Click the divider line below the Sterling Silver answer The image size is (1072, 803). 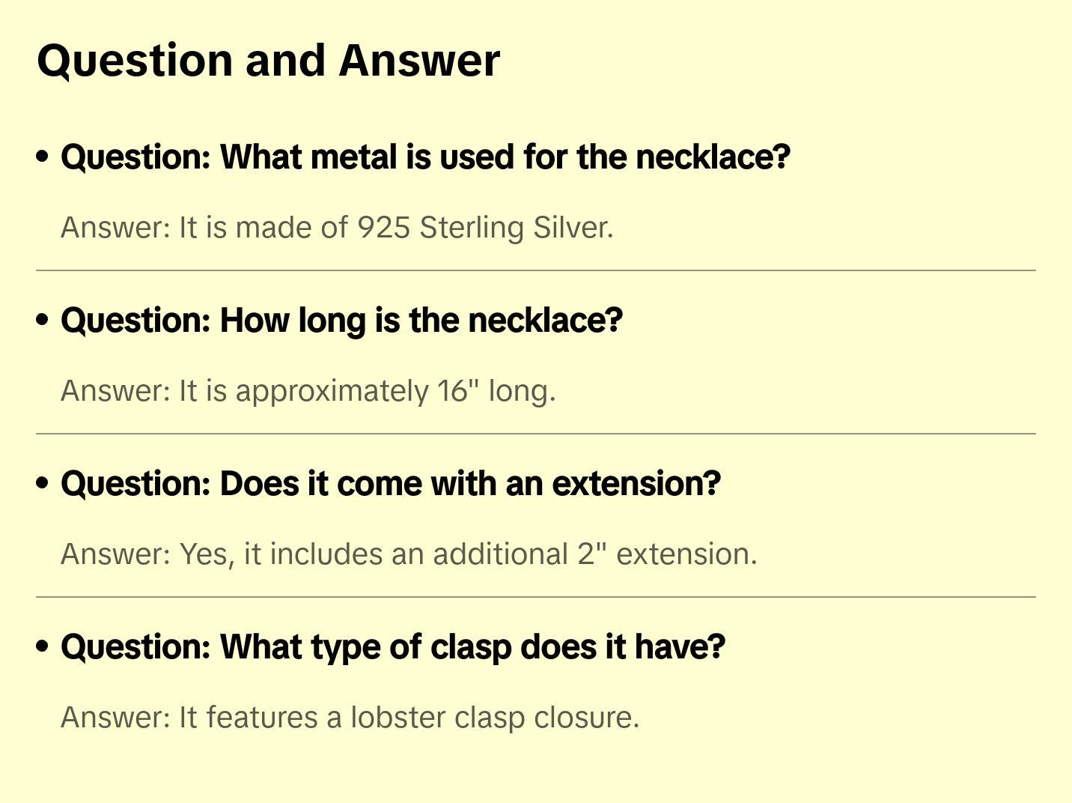click(536, 270)
